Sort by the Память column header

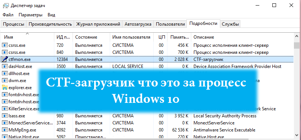click(179, 37)
